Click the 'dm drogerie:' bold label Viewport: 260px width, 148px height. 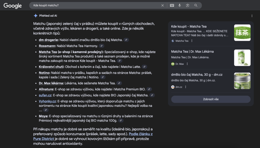point(49,40)
